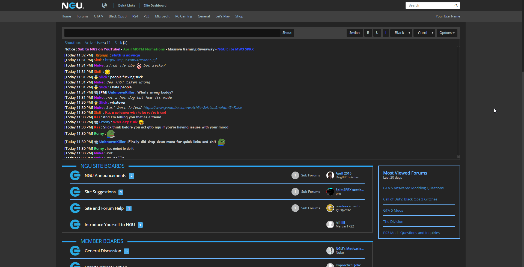The image size is (524, 267).
Task: Open the Black Ops 3 menu item
Action: [117, 16]
